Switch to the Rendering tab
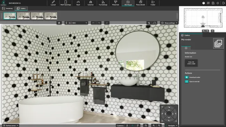This screenshot has height=127, width=226. click(7, 8)
